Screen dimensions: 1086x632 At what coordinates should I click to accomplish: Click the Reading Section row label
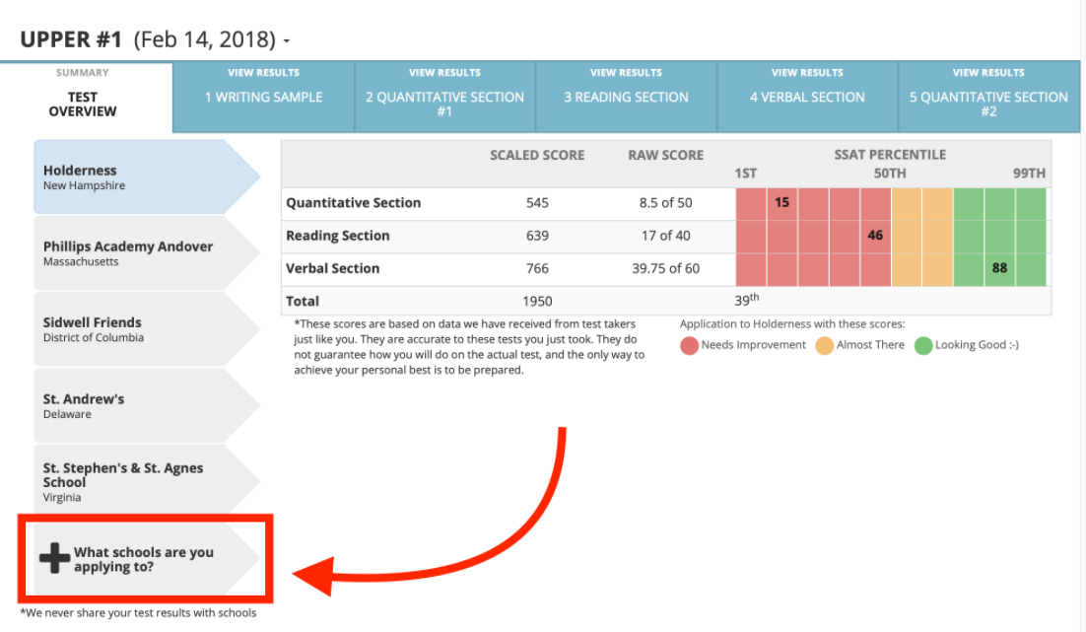coord(338,236)
